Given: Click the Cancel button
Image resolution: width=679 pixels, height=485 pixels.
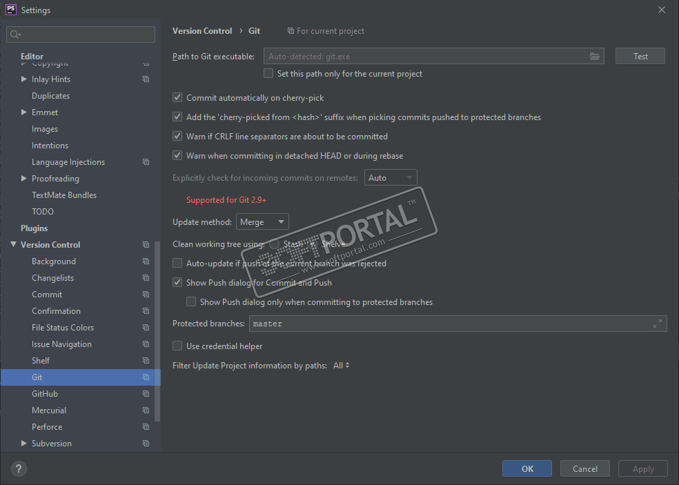Looking at the screenshot, I should coord(585,468).
